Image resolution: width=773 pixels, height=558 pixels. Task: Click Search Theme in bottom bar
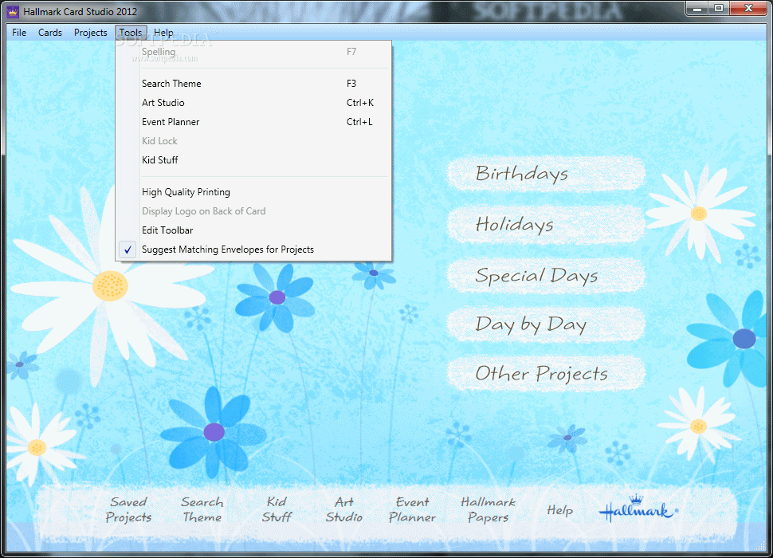pyautogui.click(x=202, y=509)
